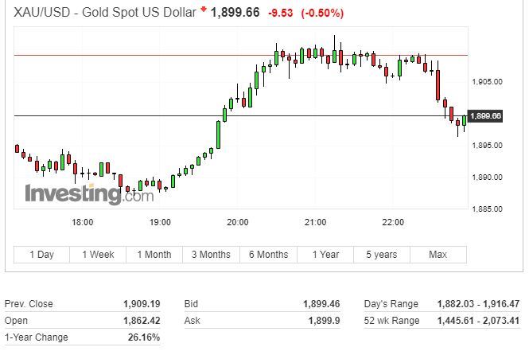Image resolution: width=529 pixels, height=351 pixels.
Task: Click the Bid price 1,899.46
Action: click(x=321, y=304)
